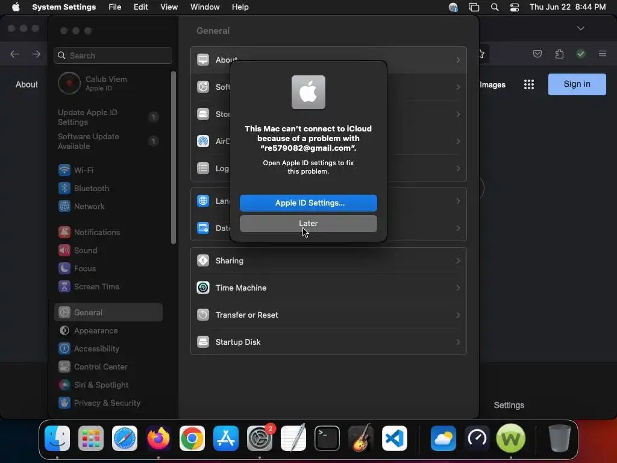Open the Help menu
617x463 pixels.
pos(240,7)
